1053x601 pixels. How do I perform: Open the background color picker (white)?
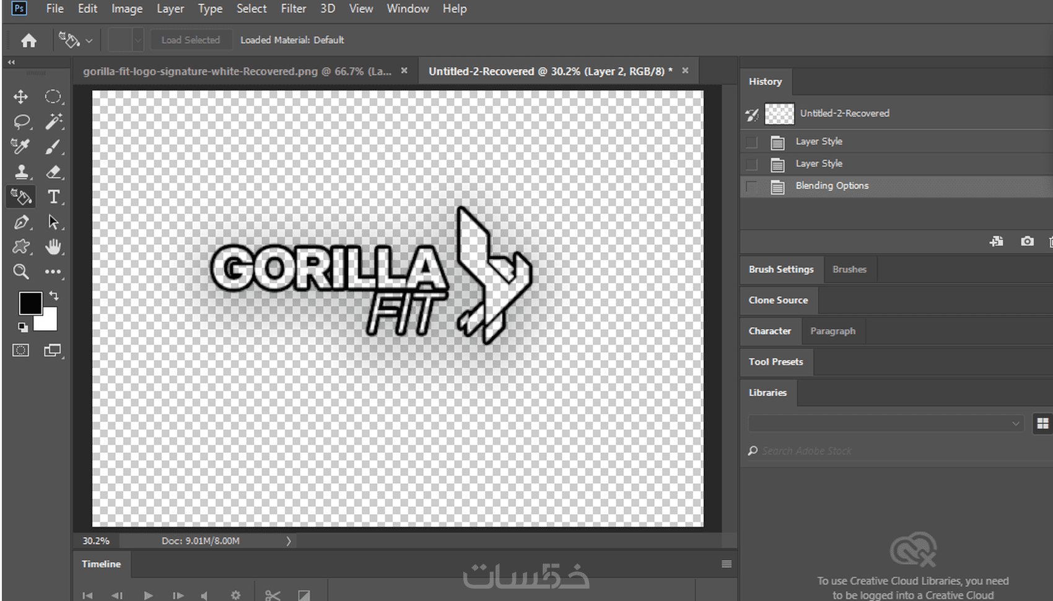pos(48,322)
